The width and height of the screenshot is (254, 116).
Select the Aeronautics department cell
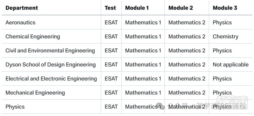pyautogui.click(x=20, y=22)
